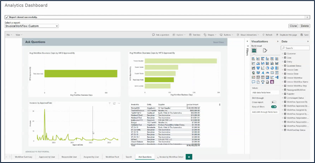Select the Scatter chart visual
This screenshot has width=315, height=163.
click(263, 68)
